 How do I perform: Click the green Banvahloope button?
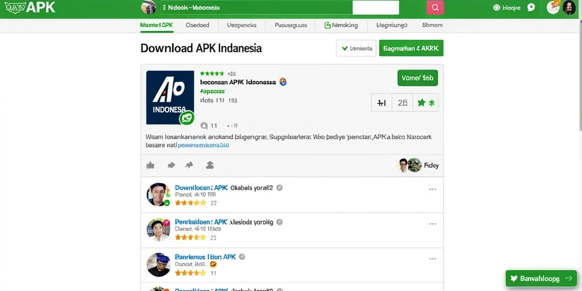tap(541, 278)
